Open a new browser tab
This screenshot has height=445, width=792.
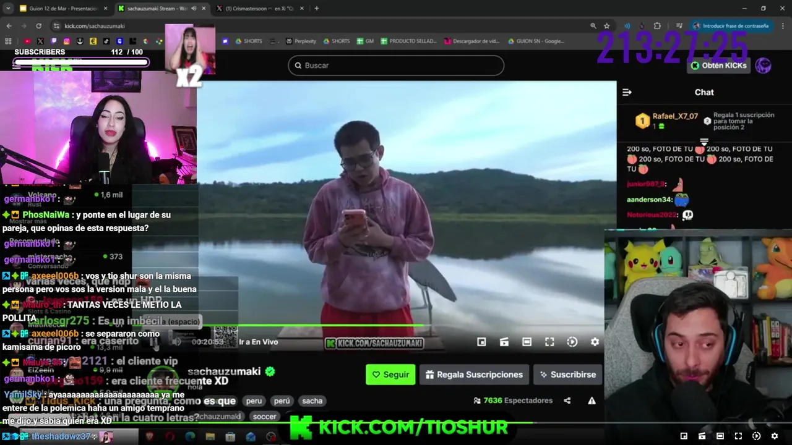tap(316, 9)
